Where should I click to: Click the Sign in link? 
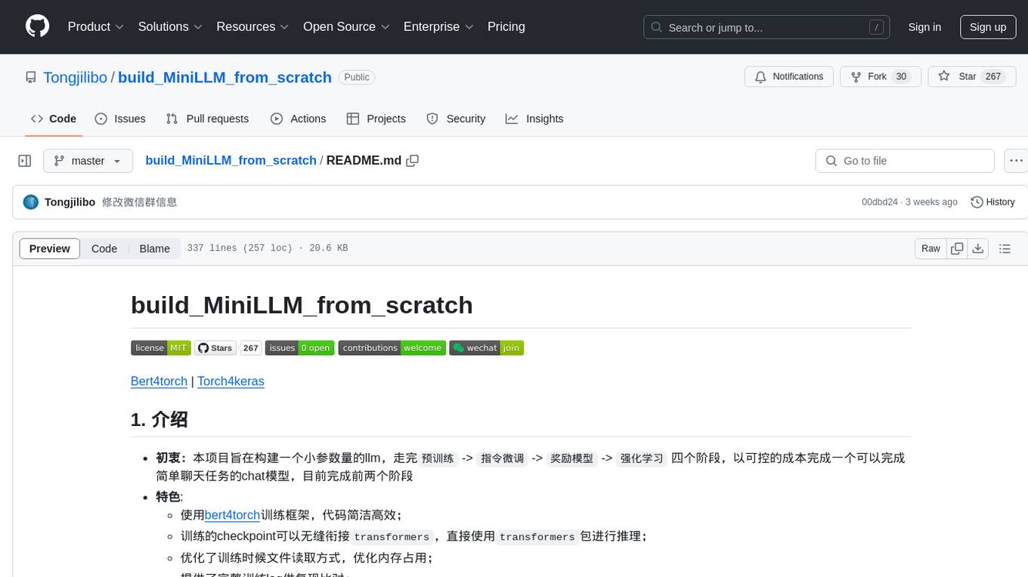[924, 26]
